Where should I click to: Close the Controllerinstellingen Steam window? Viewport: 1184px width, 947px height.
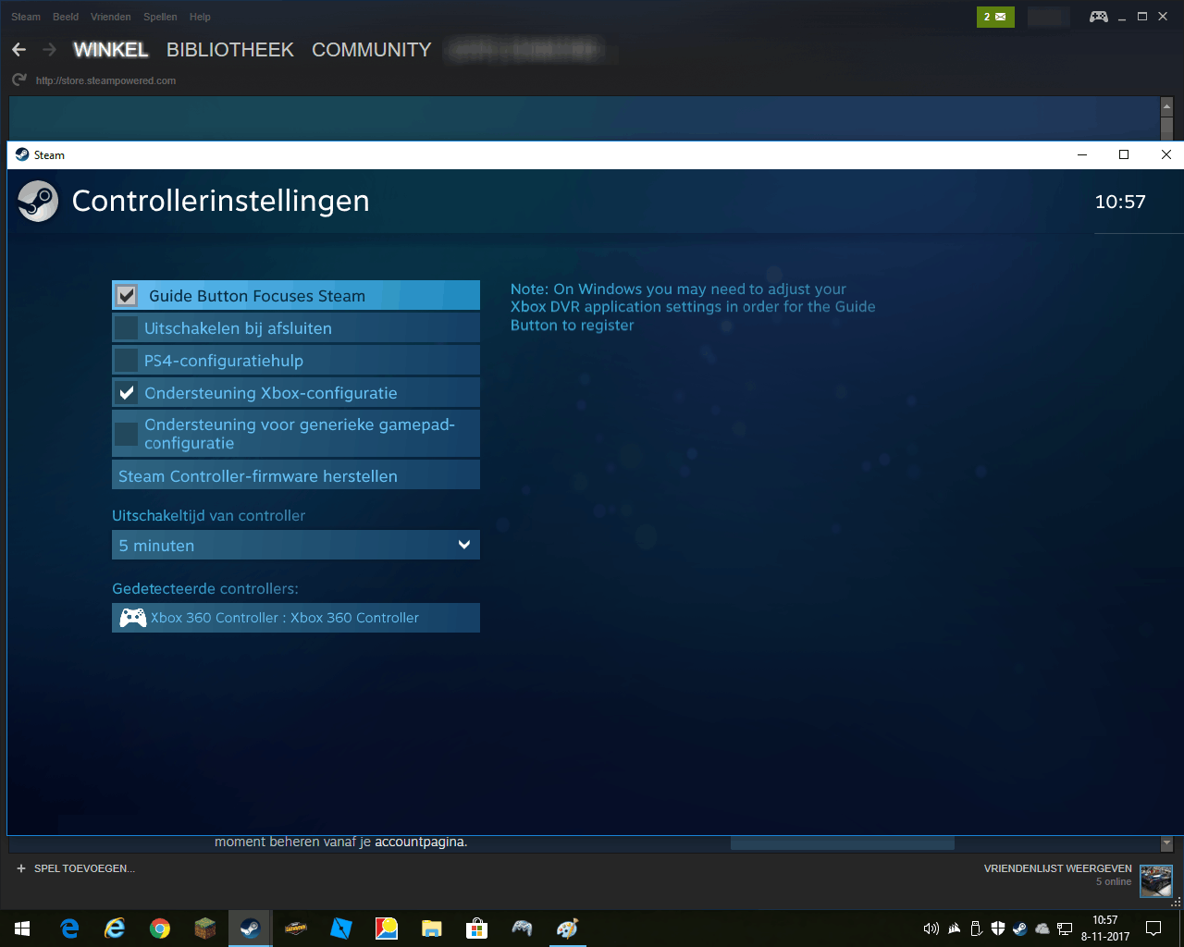[1166, 154]
